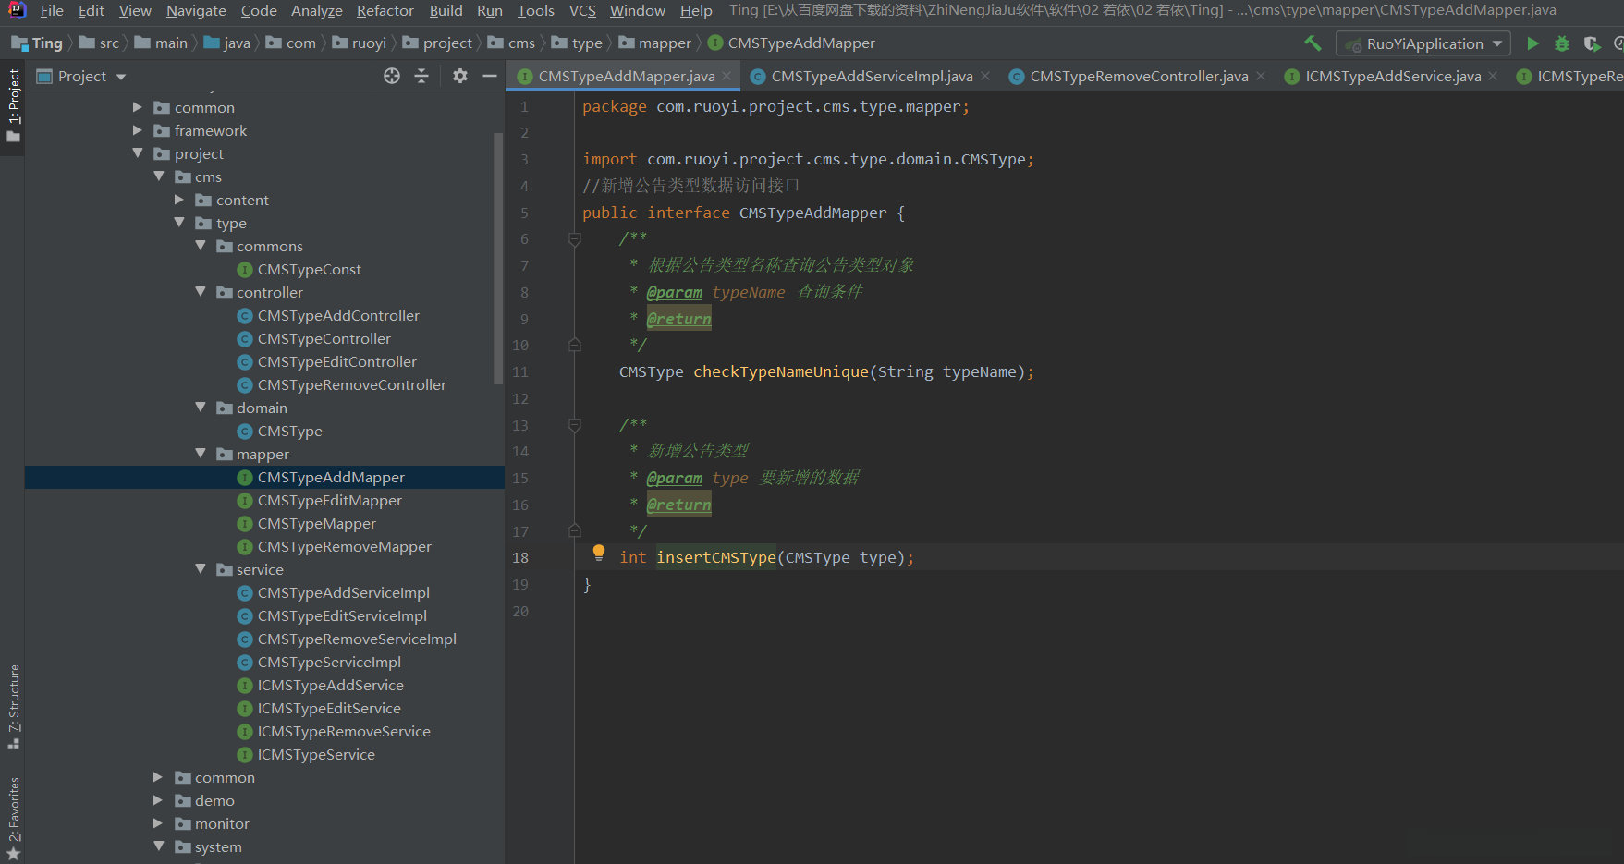Expand the framework folder

[138, 130]
